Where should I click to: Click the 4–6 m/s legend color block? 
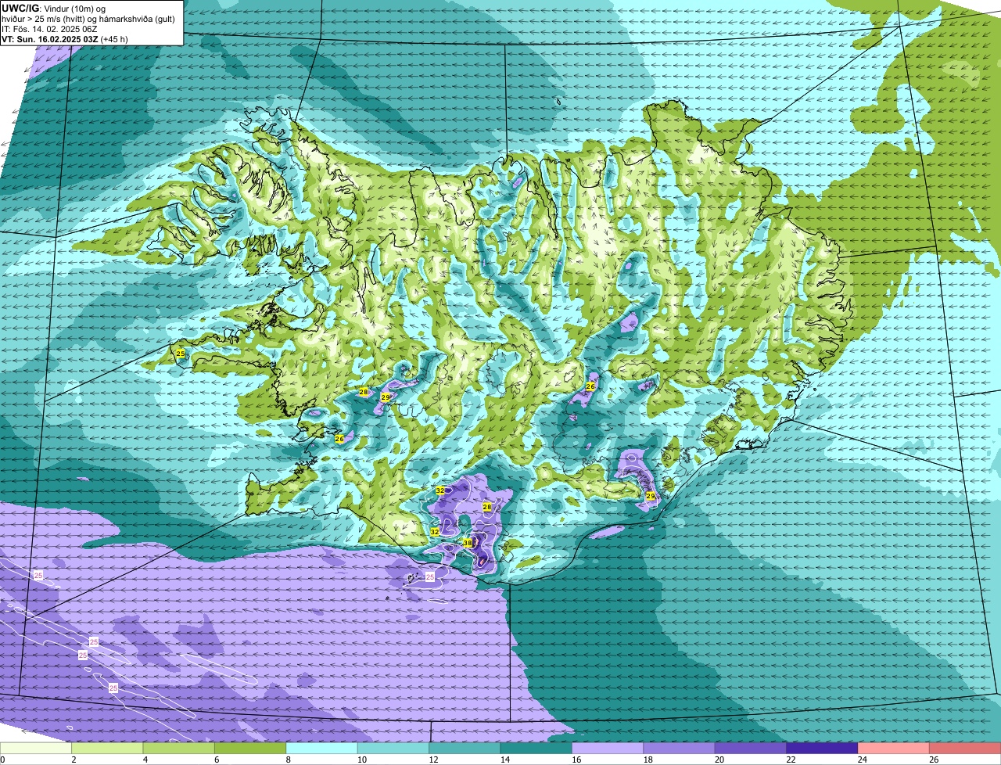179,749
